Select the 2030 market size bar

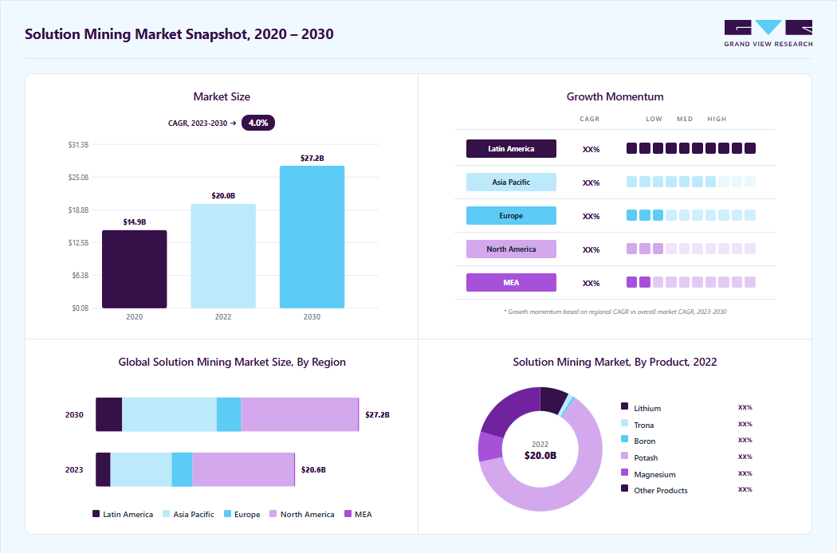pyautogui.click(x=312, y=237)
